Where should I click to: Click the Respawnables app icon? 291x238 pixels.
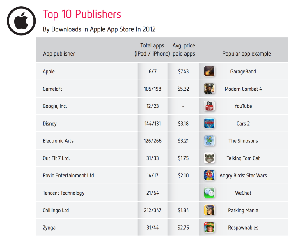coord(209,228)
